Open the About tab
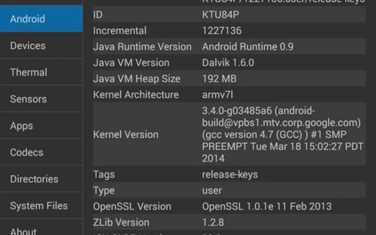 coord(41,231)
